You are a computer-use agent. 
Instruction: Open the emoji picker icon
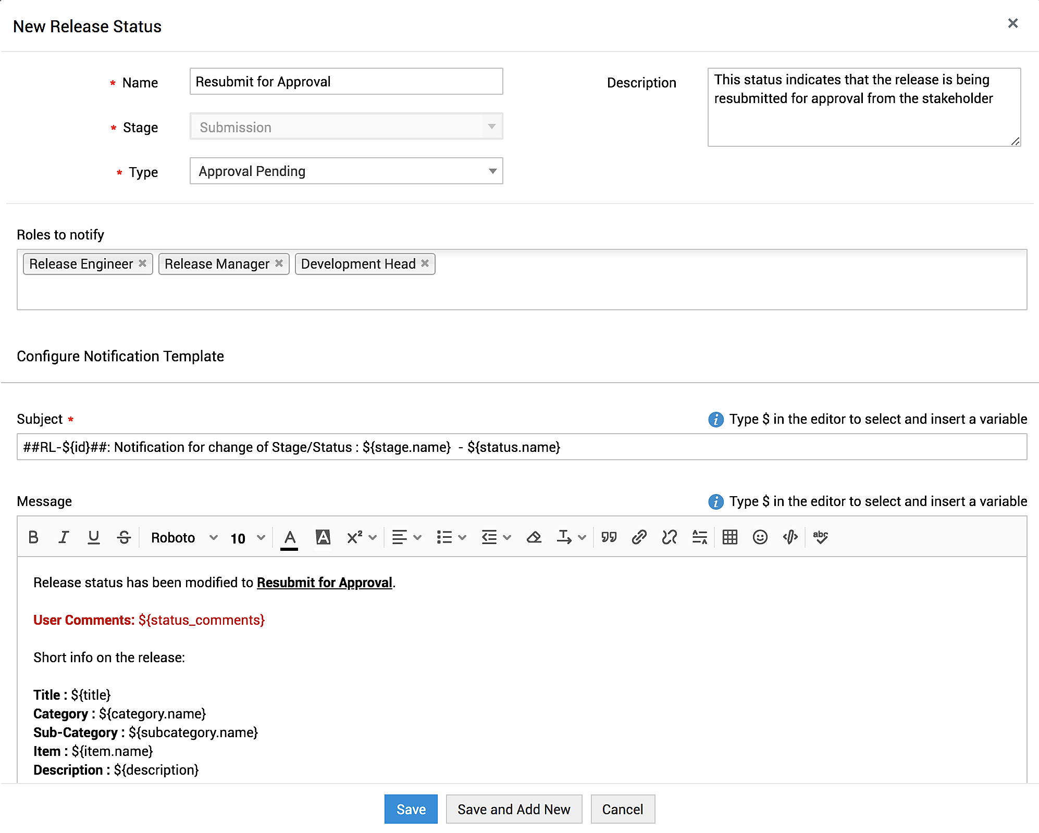pos(760,537)
